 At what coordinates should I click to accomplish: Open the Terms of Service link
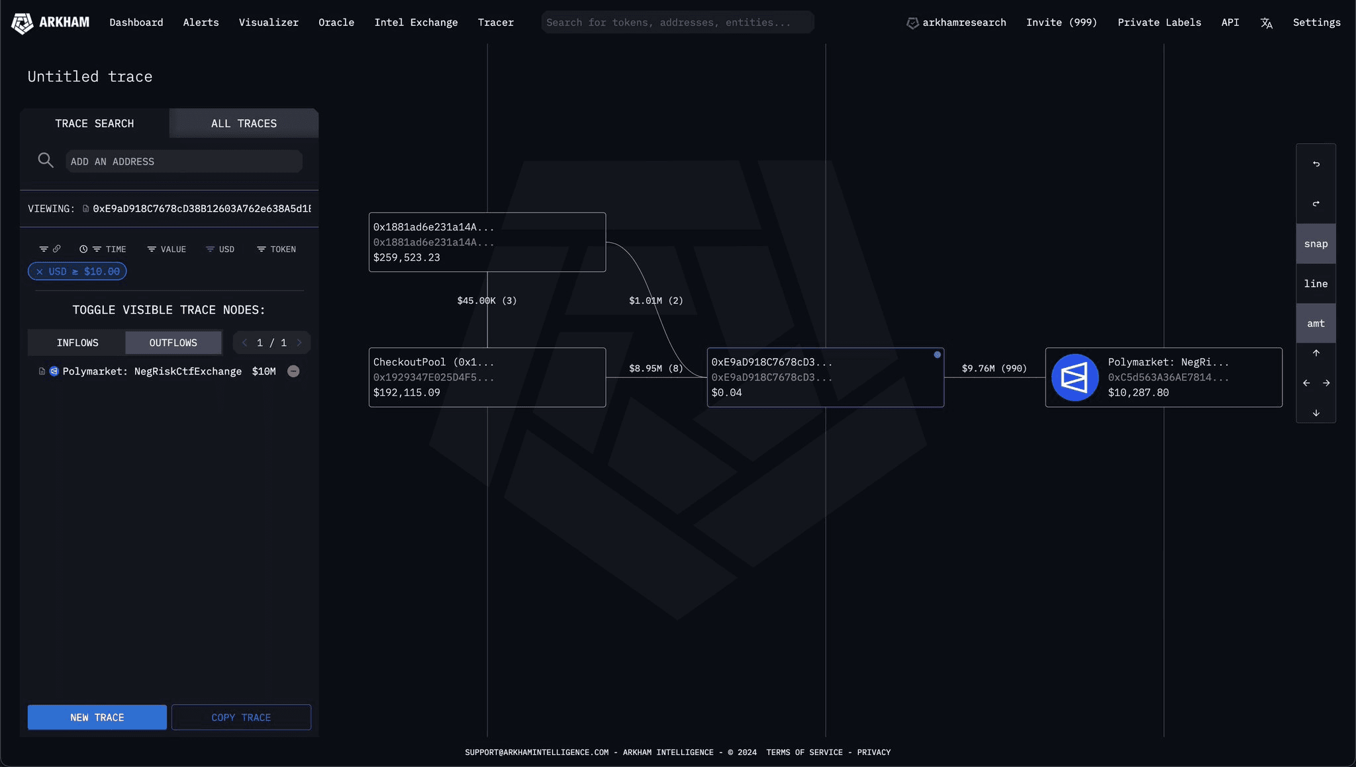pyautogui.click(x=804, y=752)
